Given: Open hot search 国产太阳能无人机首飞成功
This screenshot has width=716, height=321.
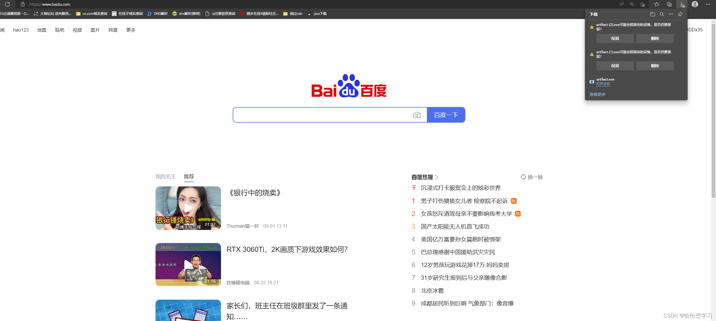Looking at the screenshot, I should [455, 227].
